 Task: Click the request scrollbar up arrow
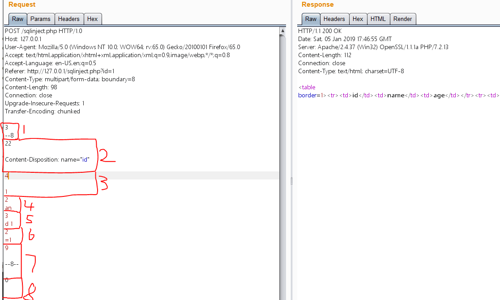pos(282,31)
